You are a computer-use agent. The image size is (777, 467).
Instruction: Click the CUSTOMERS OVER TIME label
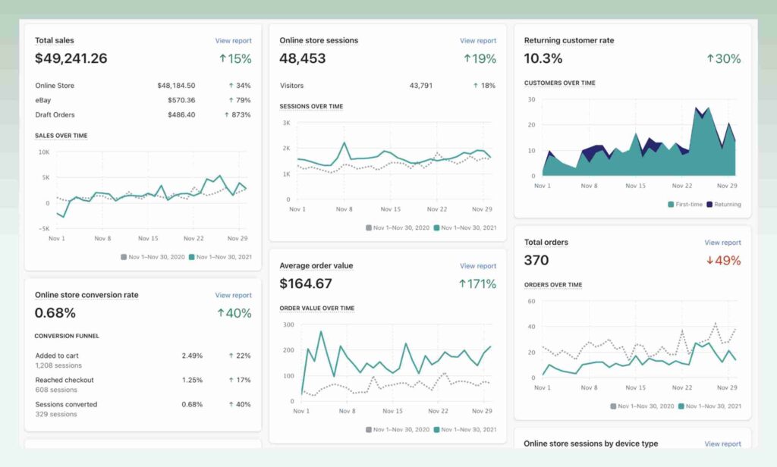pyautogui.click(x=560, y=83)
